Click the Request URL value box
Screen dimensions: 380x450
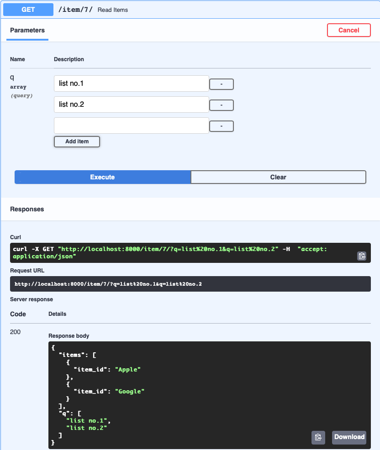pyautogui.click(x=190, y=284)
